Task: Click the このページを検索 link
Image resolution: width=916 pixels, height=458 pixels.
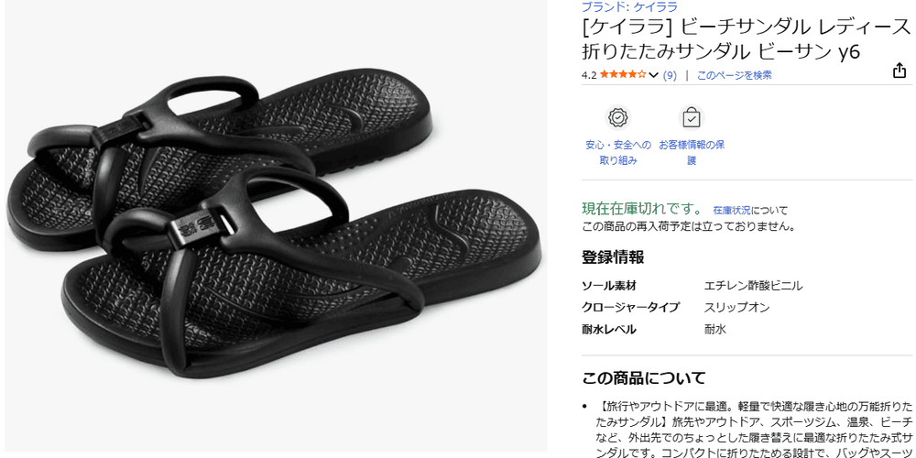Action: click(735, 75)
